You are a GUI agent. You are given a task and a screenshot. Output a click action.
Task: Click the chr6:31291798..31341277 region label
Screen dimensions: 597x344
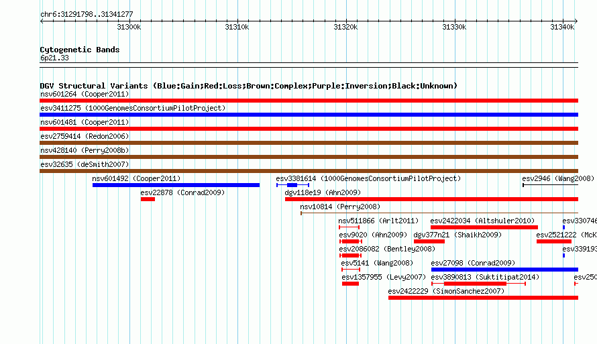point(87,14)
